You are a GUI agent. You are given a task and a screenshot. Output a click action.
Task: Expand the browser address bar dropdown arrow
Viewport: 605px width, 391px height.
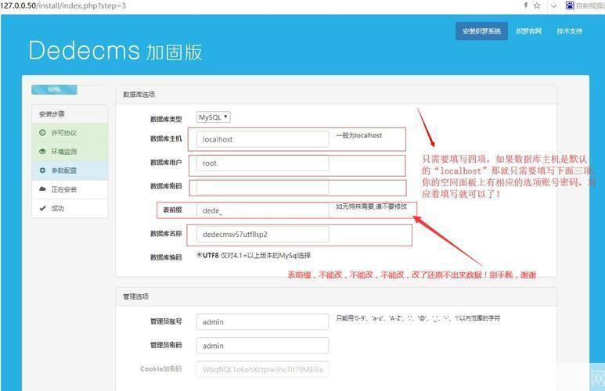[x=553, y=5]
